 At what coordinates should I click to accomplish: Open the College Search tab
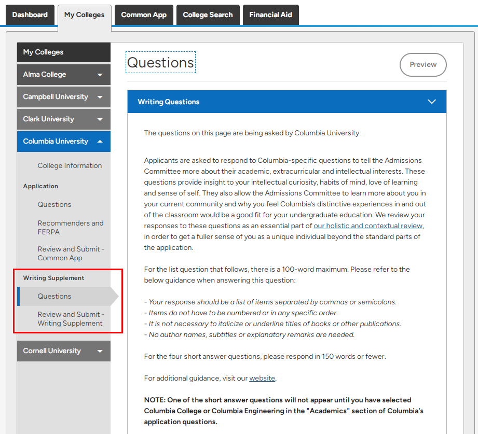[208, 15]
